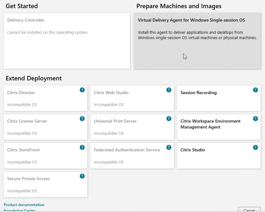Open help for Citrix Director
Screen dimensions: 265x212
(x=82, y=90)
